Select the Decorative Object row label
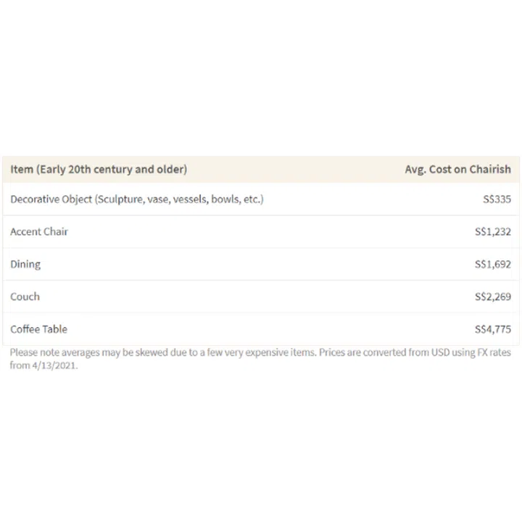 [51, 199]
